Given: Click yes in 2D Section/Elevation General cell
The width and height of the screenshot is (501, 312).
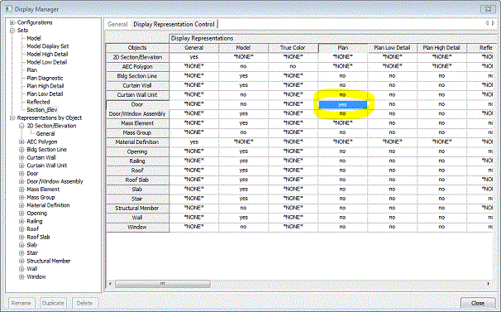Looking at the screenshot, I should point(194,57).
